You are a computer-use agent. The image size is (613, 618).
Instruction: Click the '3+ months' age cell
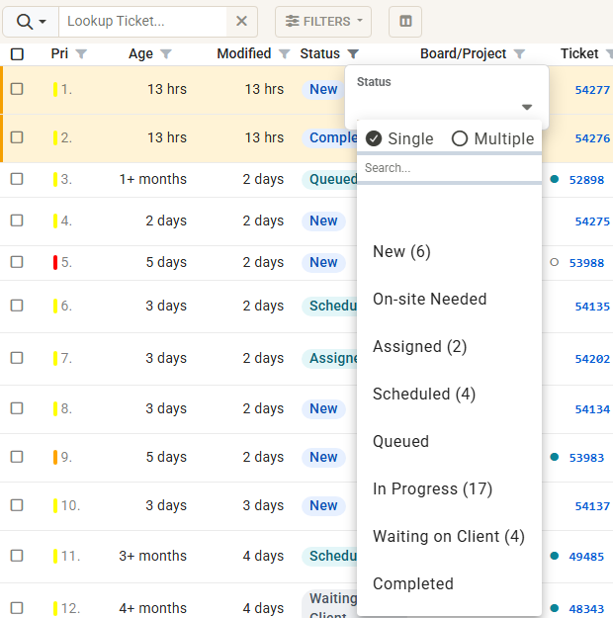pyautogui.click(x=153, y=556)
